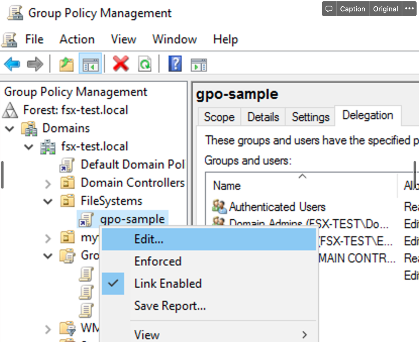Collapse the fsx-test.local domain node under Domains
This screenshot has width=419, height=342.
(29, 147)
